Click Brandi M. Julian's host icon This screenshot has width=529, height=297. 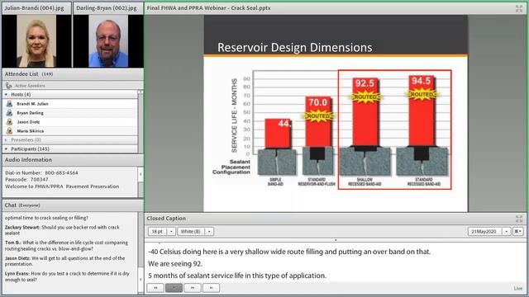9,104
